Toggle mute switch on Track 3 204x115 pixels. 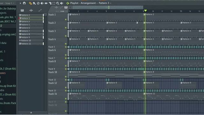point(66,36)
